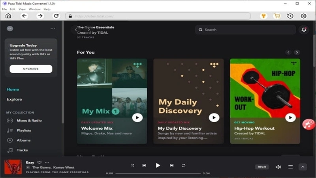Navigate forward with the right arrow
Screen dimensions: 316x178
point(40,16)
